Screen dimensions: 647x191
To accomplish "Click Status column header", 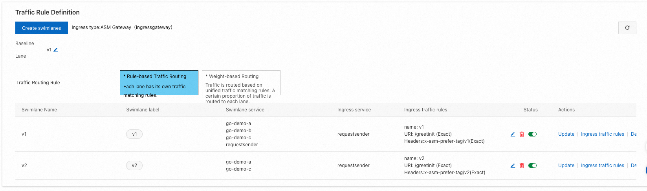I will pos(530,110).
